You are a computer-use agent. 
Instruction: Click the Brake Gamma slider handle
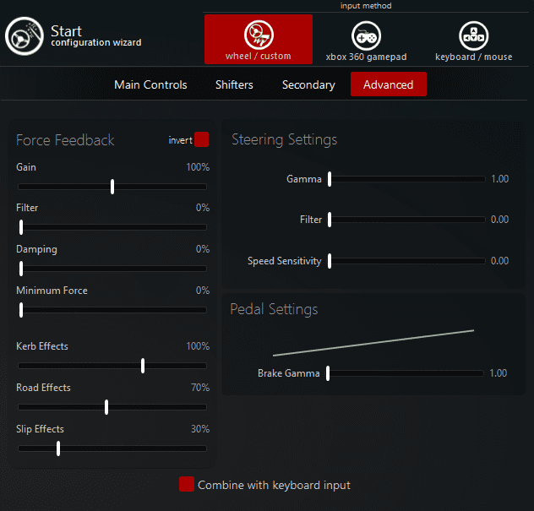click(328, 373)
